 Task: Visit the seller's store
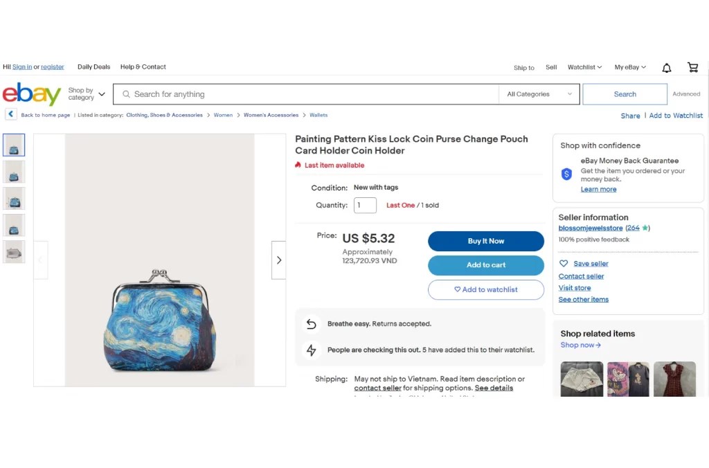575,287
